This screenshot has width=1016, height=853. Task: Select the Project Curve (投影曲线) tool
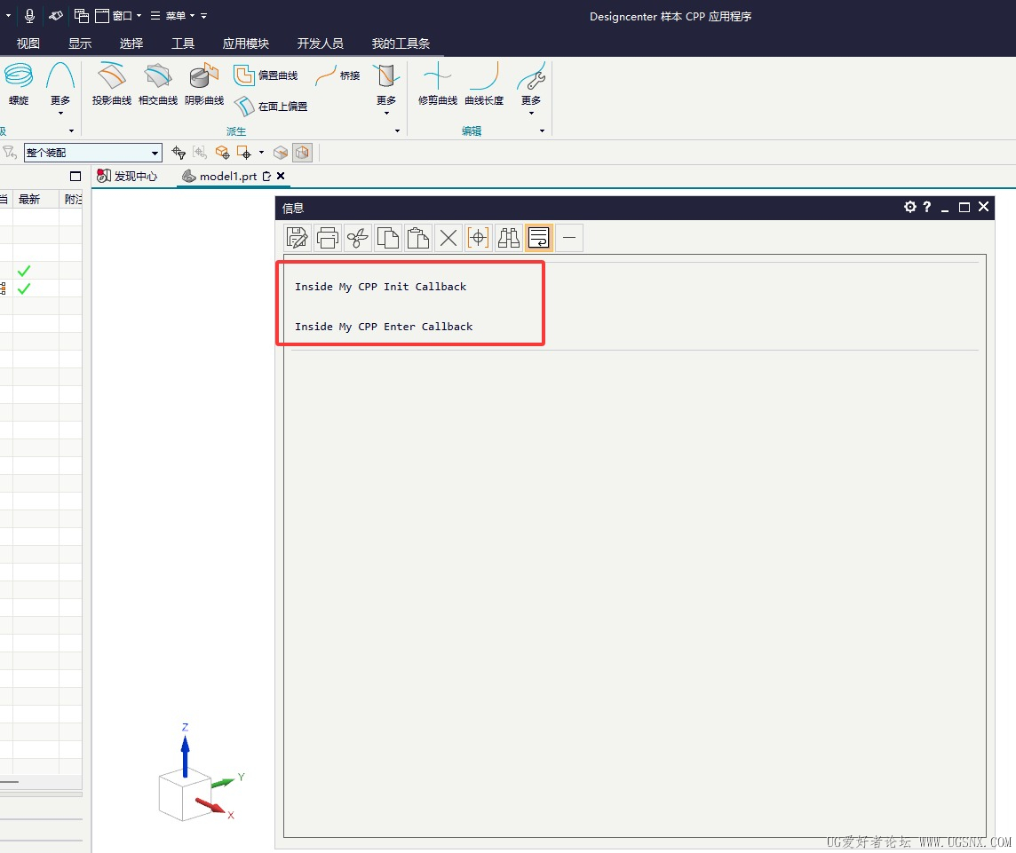111,84
